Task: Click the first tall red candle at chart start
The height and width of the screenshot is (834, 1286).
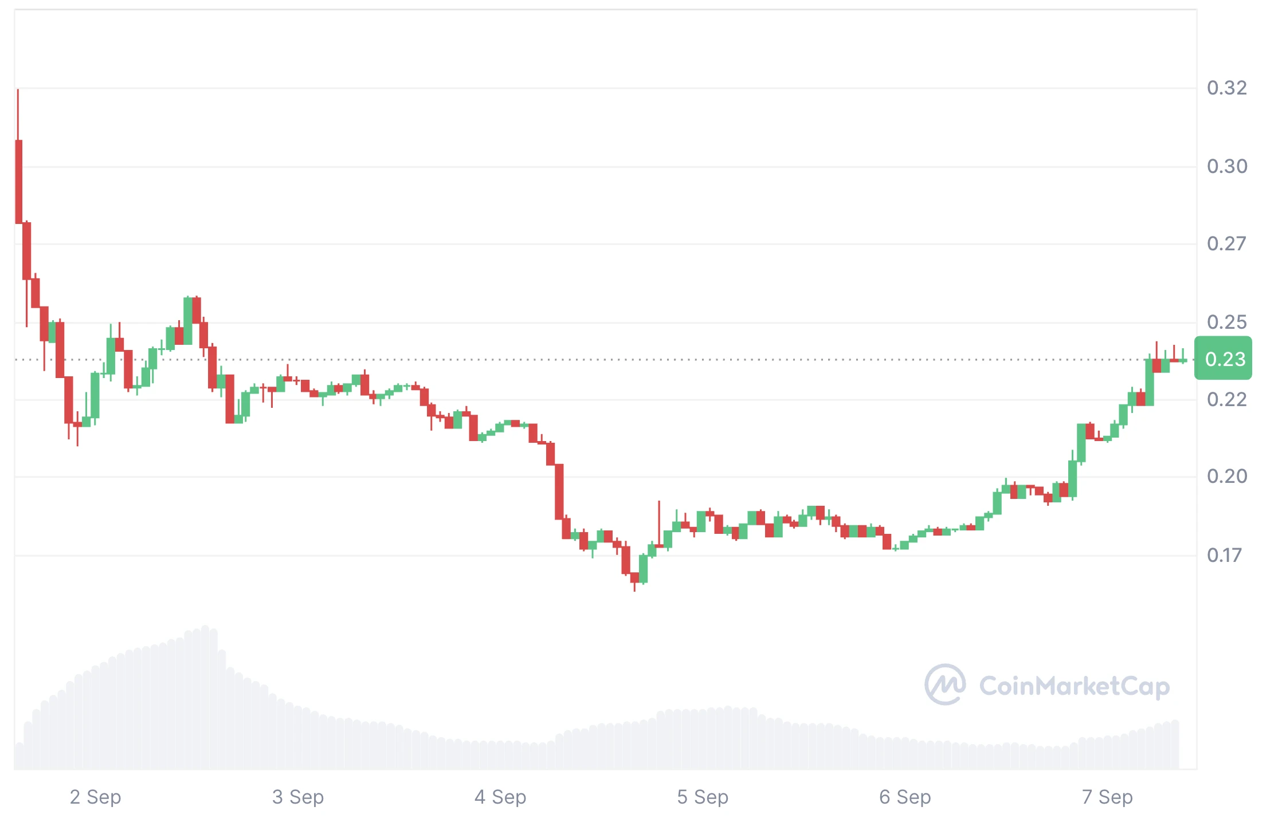Action: coord(19,180)
